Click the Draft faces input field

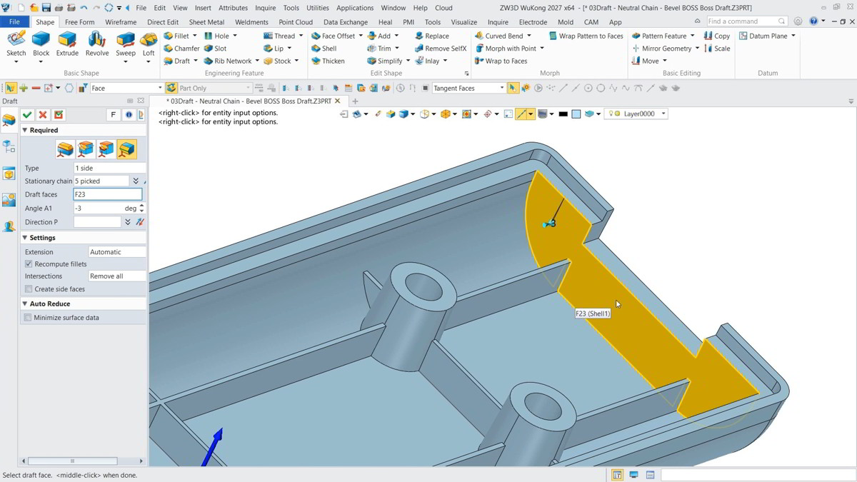[108, 194]
